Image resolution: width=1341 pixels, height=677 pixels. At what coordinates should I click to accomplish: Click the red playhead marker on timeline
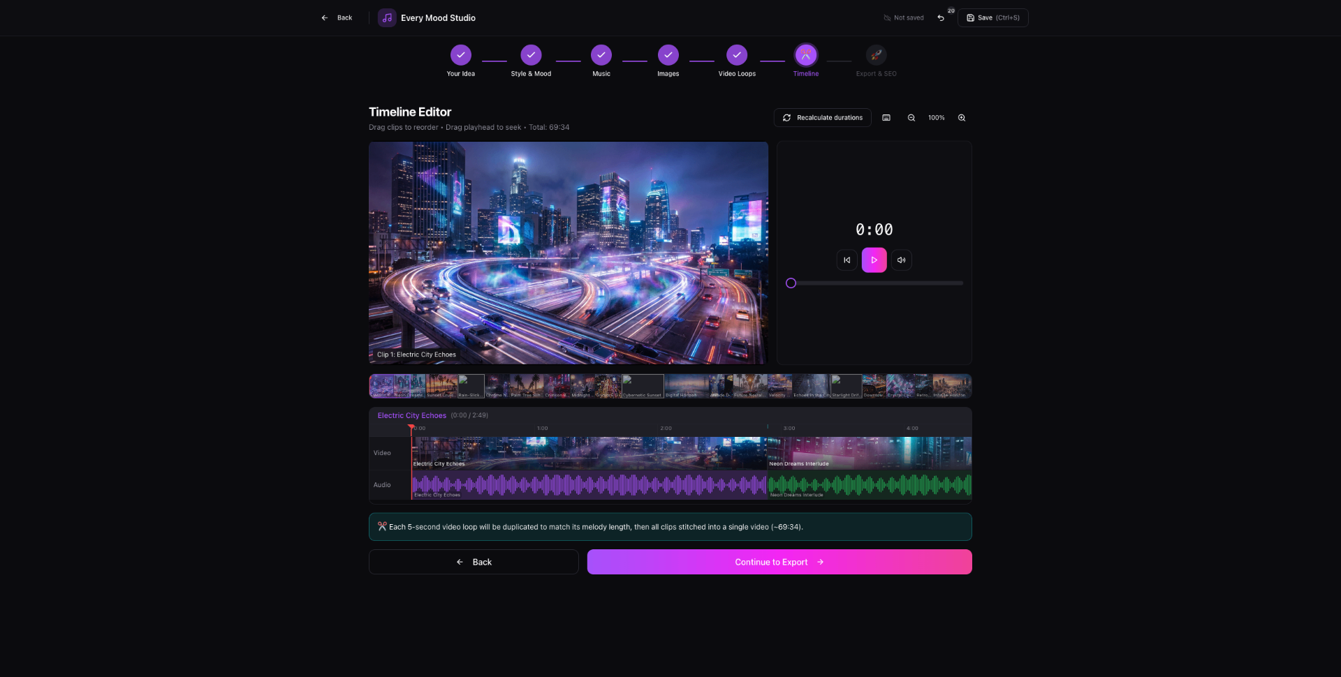coord(411,429)
